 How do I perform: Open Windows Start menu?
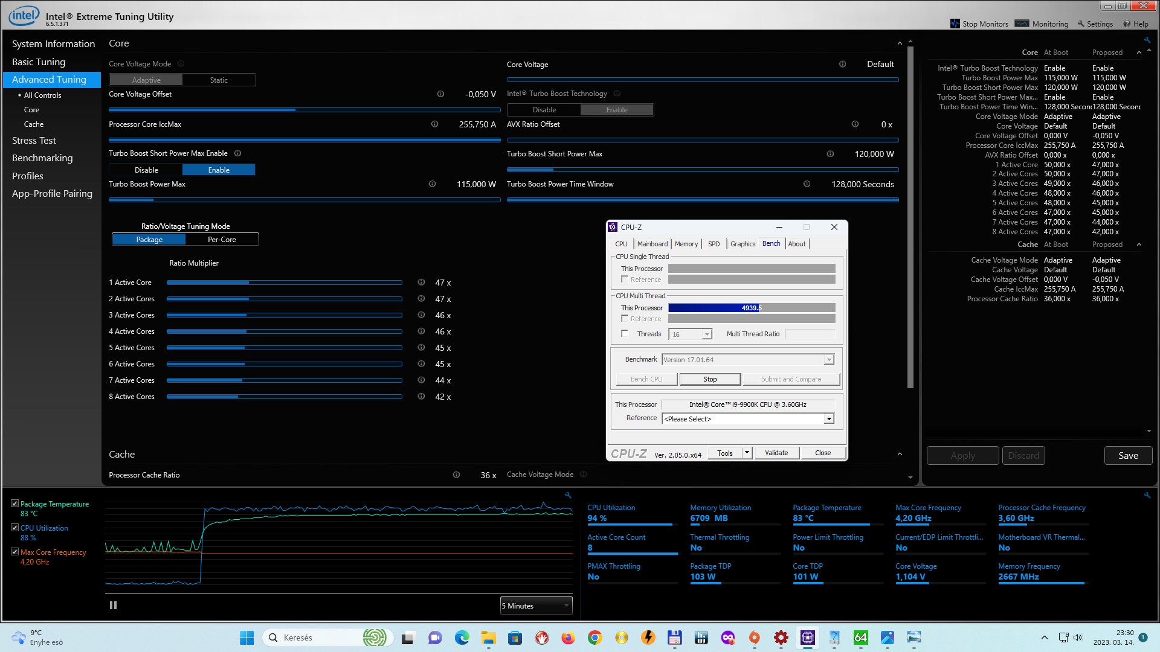246,638
